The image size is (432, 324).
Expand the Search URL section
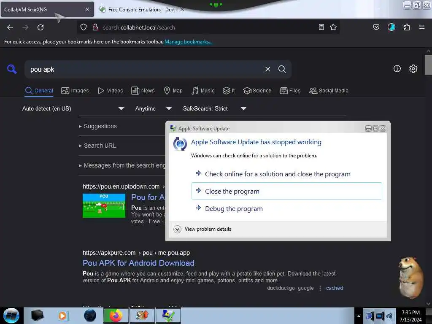pos(97,146)
